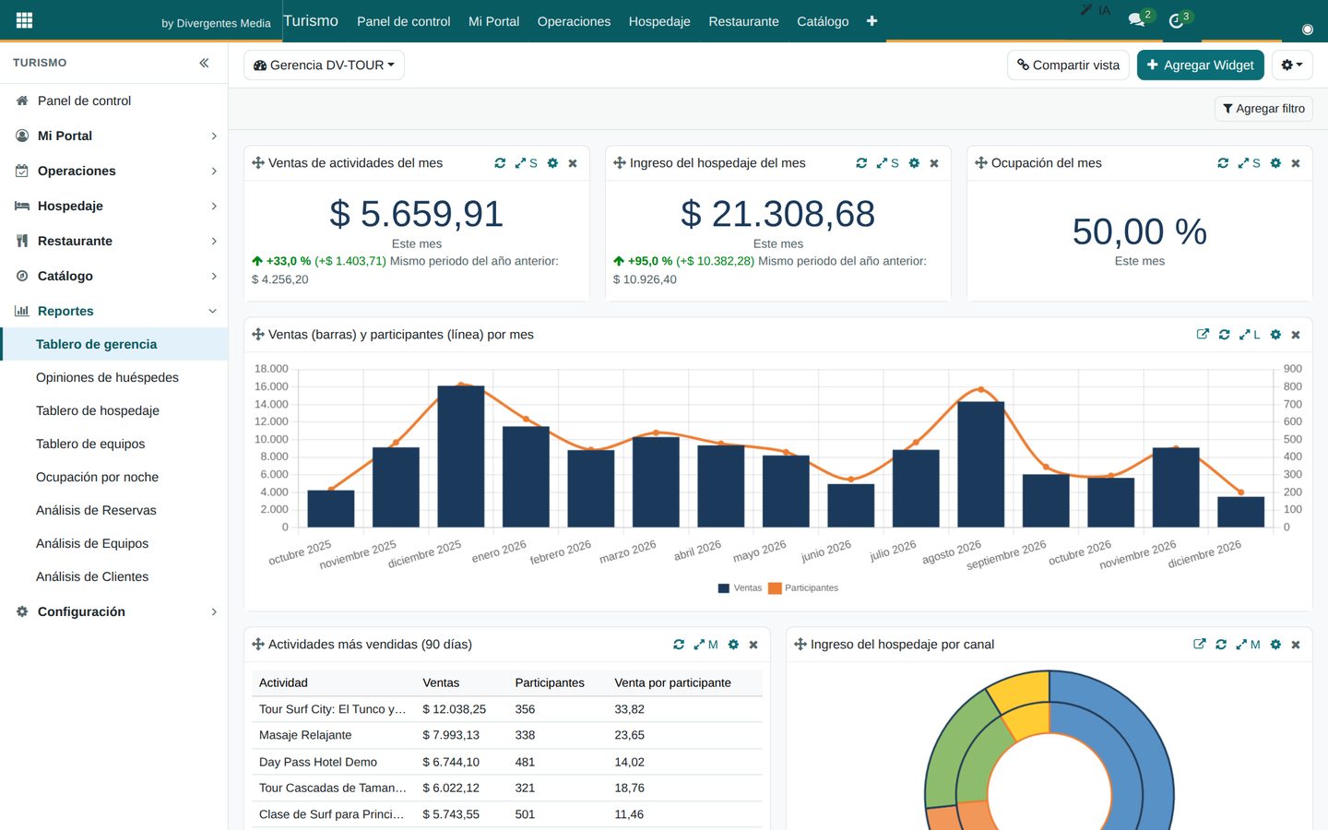Refresh the Ventas y participantes por mes chart
Screen dimensions: 1328x830
tap(1224, 335)
